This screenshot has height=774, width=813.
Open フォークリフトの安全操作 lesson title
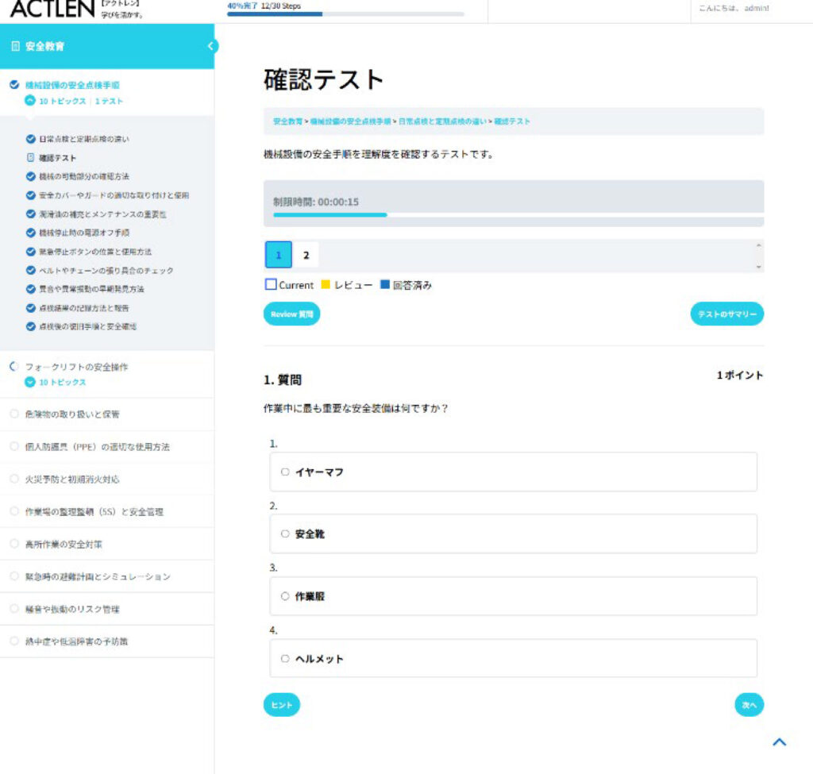pyautogui.click(x=77, y=367)
